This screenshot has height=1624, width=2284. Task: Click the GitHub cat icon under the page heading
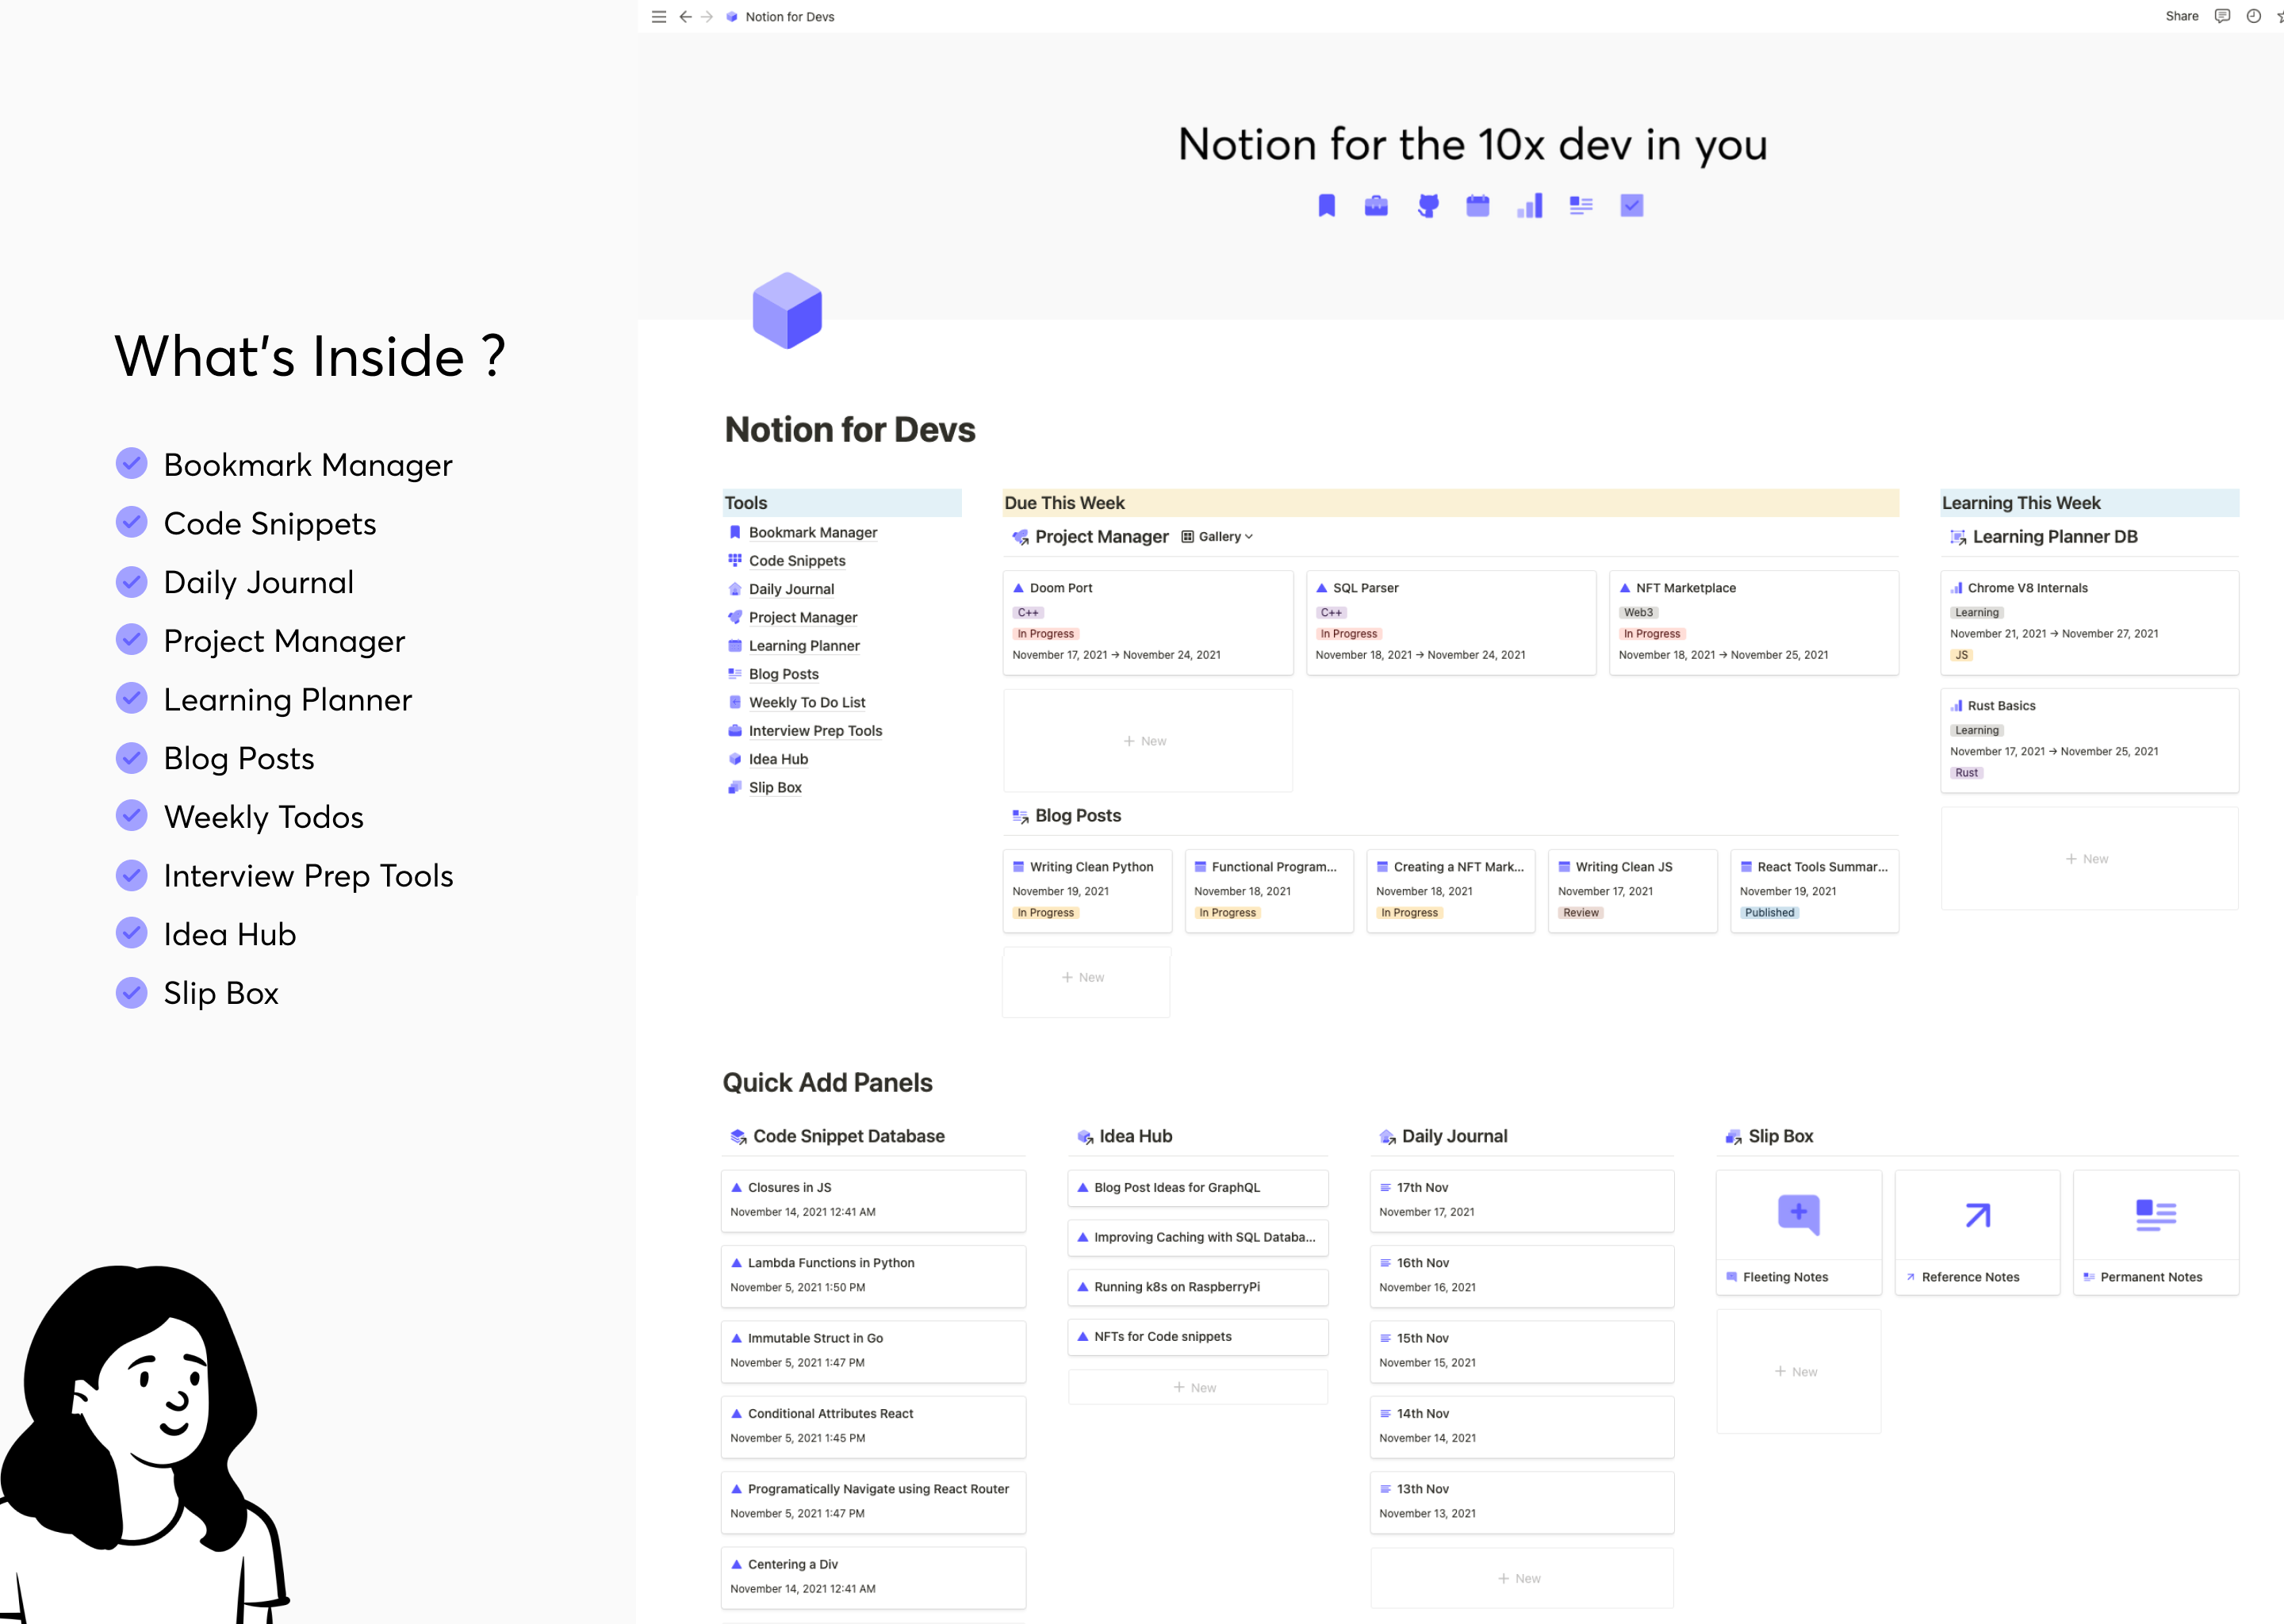pyautogui.click(x=1428, y=205)
